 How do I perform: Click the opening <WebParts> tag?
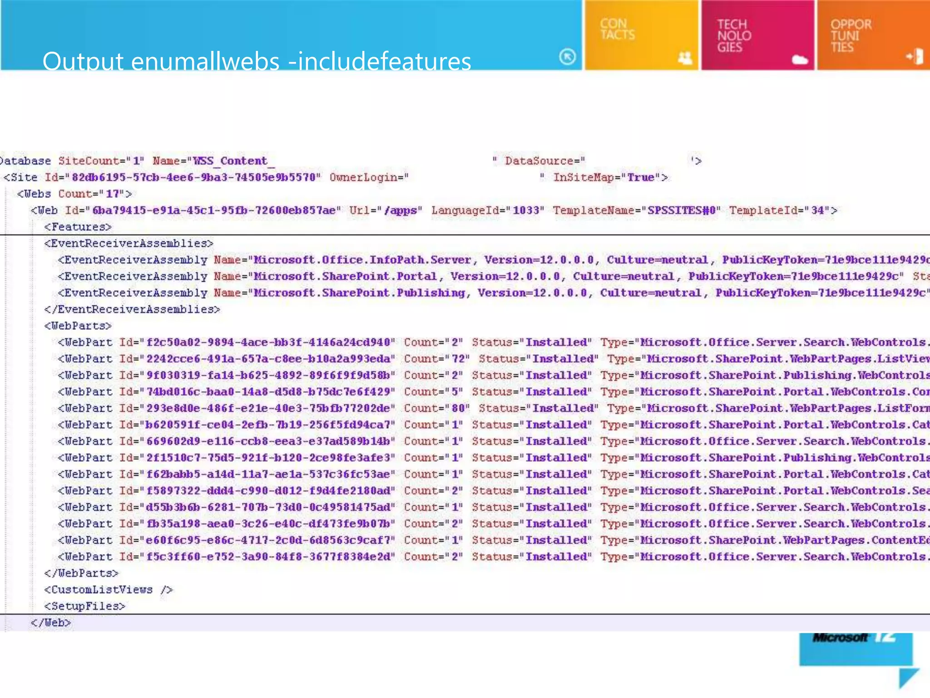click(78, 326)
